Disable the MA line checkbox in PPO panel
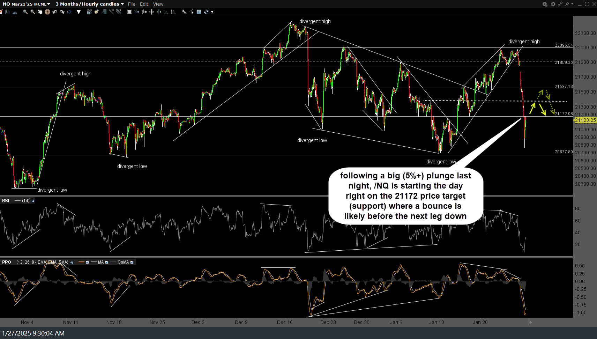Image resolution: width=597 pixels, height=339 pixels. [107, 262]
